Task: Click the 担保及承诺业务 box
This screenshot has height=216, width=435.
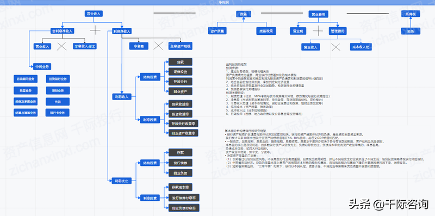Action: click(x=25, y=102)
